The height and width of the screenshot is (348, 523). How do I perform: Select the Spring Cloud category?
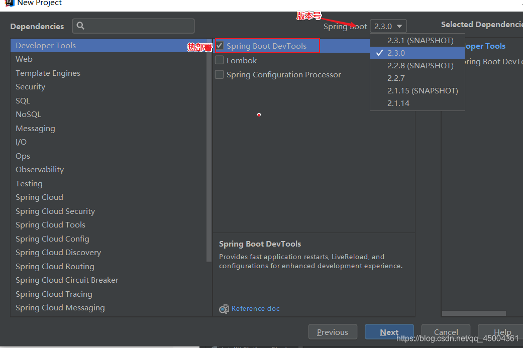(109, 197)
